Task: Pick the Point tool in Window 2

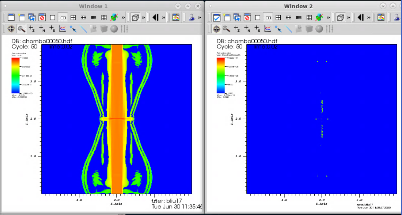Action: coord(278,29)
